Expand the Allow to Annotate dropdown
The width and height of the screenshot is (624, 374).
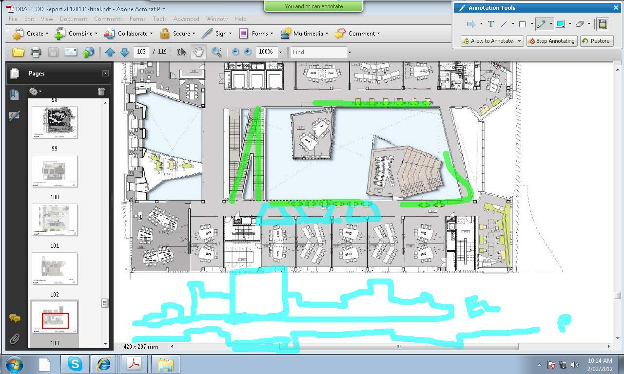[519, 41]
